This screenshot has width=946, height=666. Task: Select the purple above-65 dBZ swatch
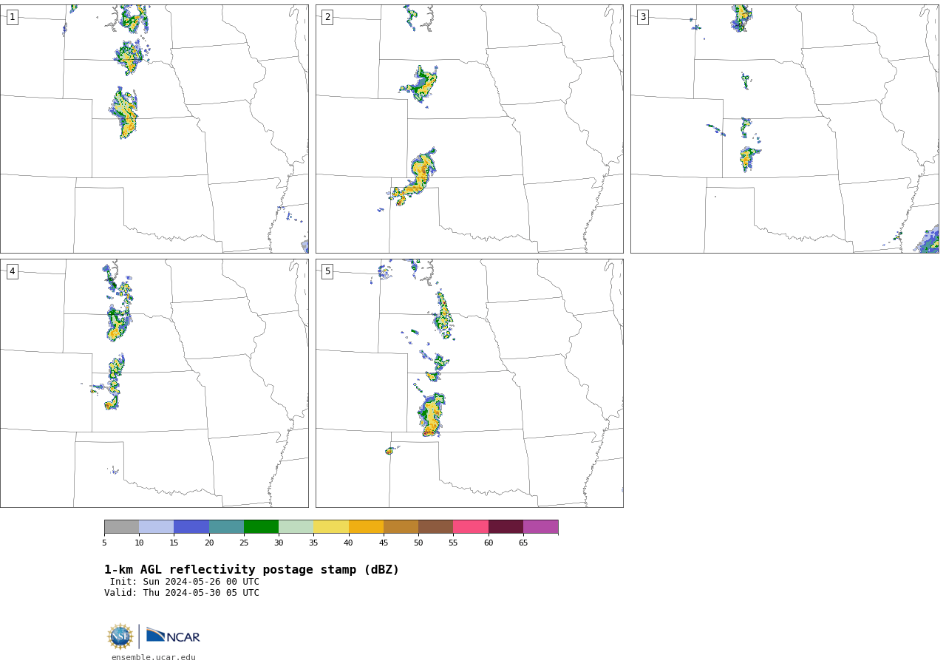tap(541, 527)
